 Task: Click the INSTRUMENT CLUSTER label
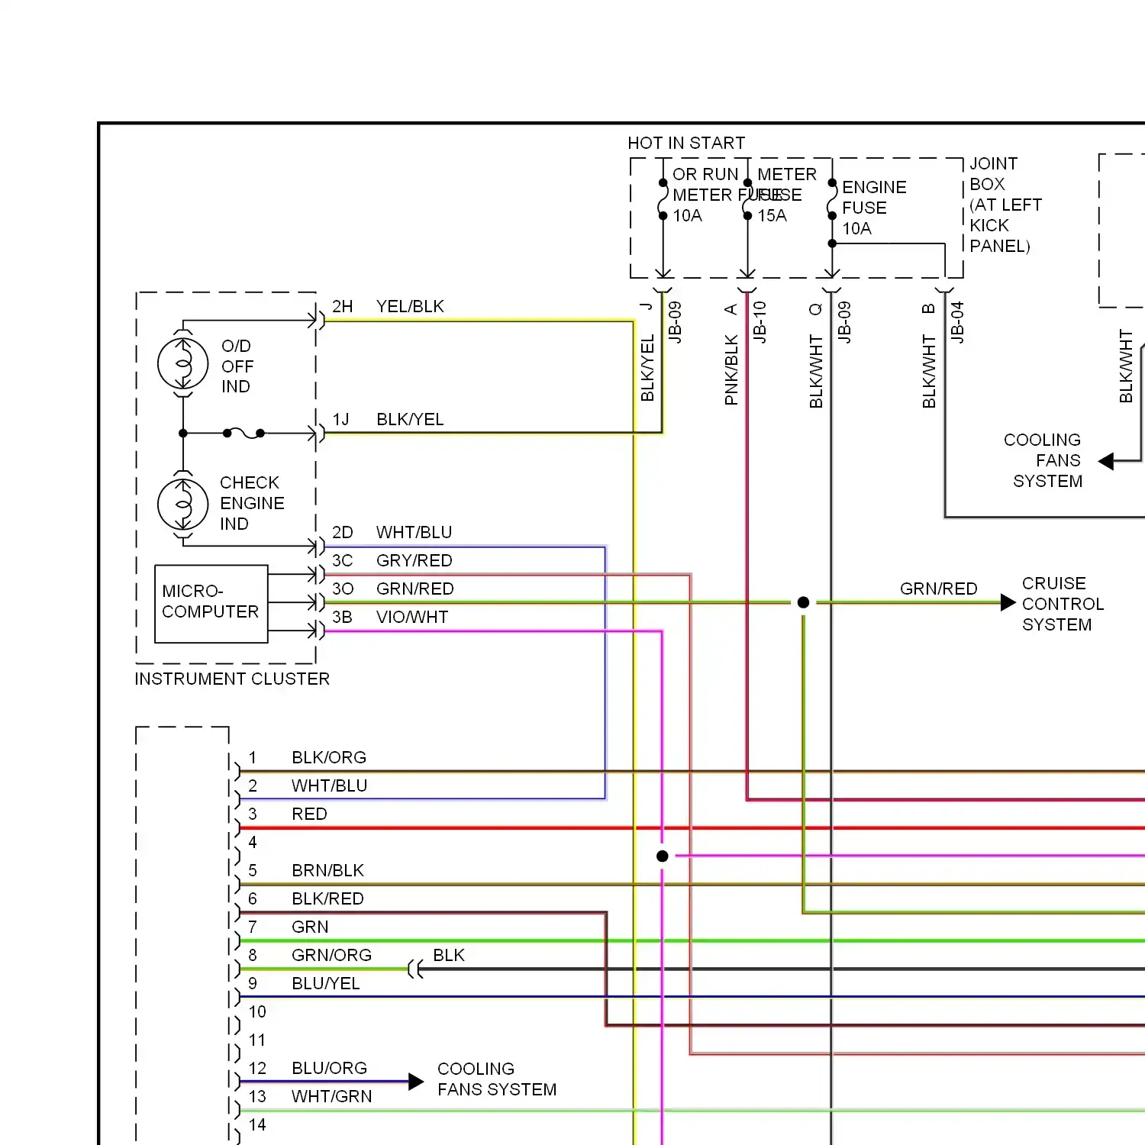[x=232, y=679]
